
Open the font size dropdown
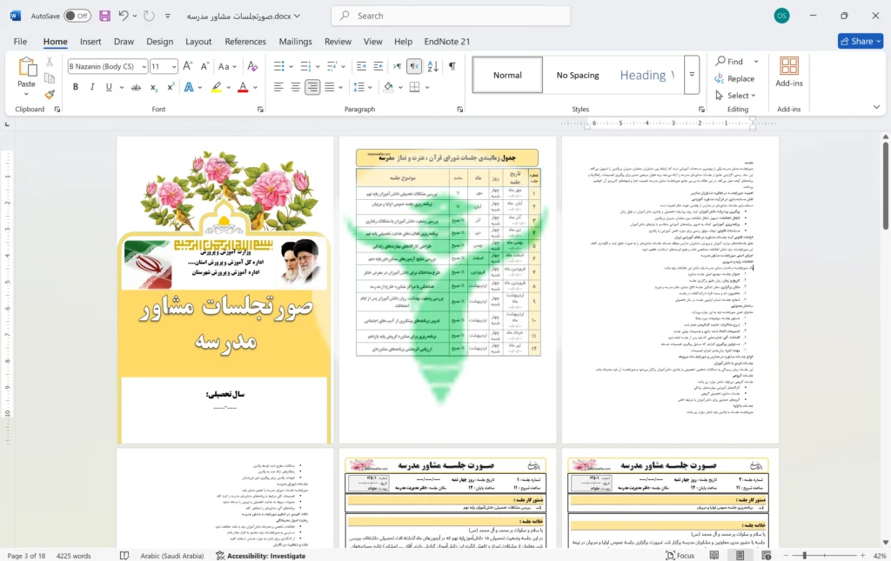click(x=174, y=66)
